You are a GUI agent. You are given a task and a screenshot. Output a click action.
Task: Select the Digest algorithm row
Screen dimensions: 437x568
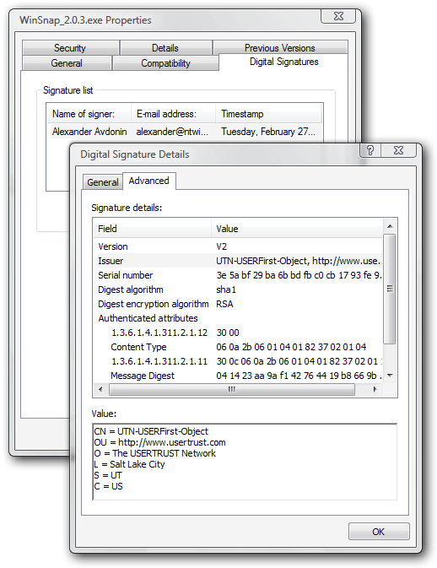coord(238,289)
